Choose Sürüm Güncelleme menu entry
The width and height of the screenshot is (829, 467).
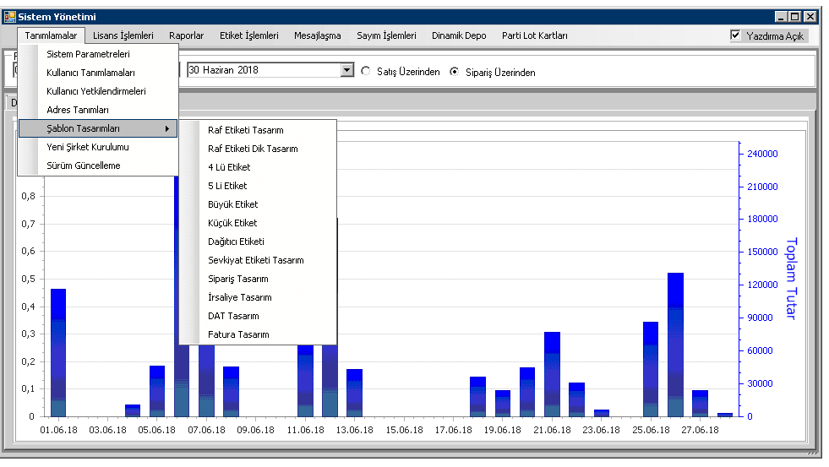(x=98, y=166)
